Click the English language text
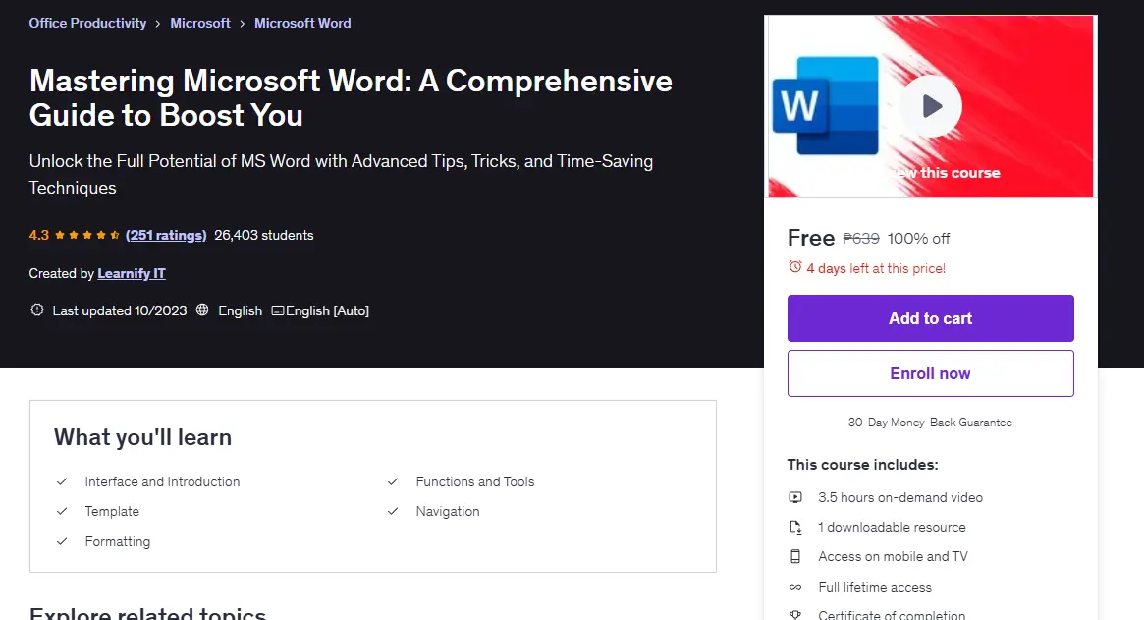 [240, 310]
